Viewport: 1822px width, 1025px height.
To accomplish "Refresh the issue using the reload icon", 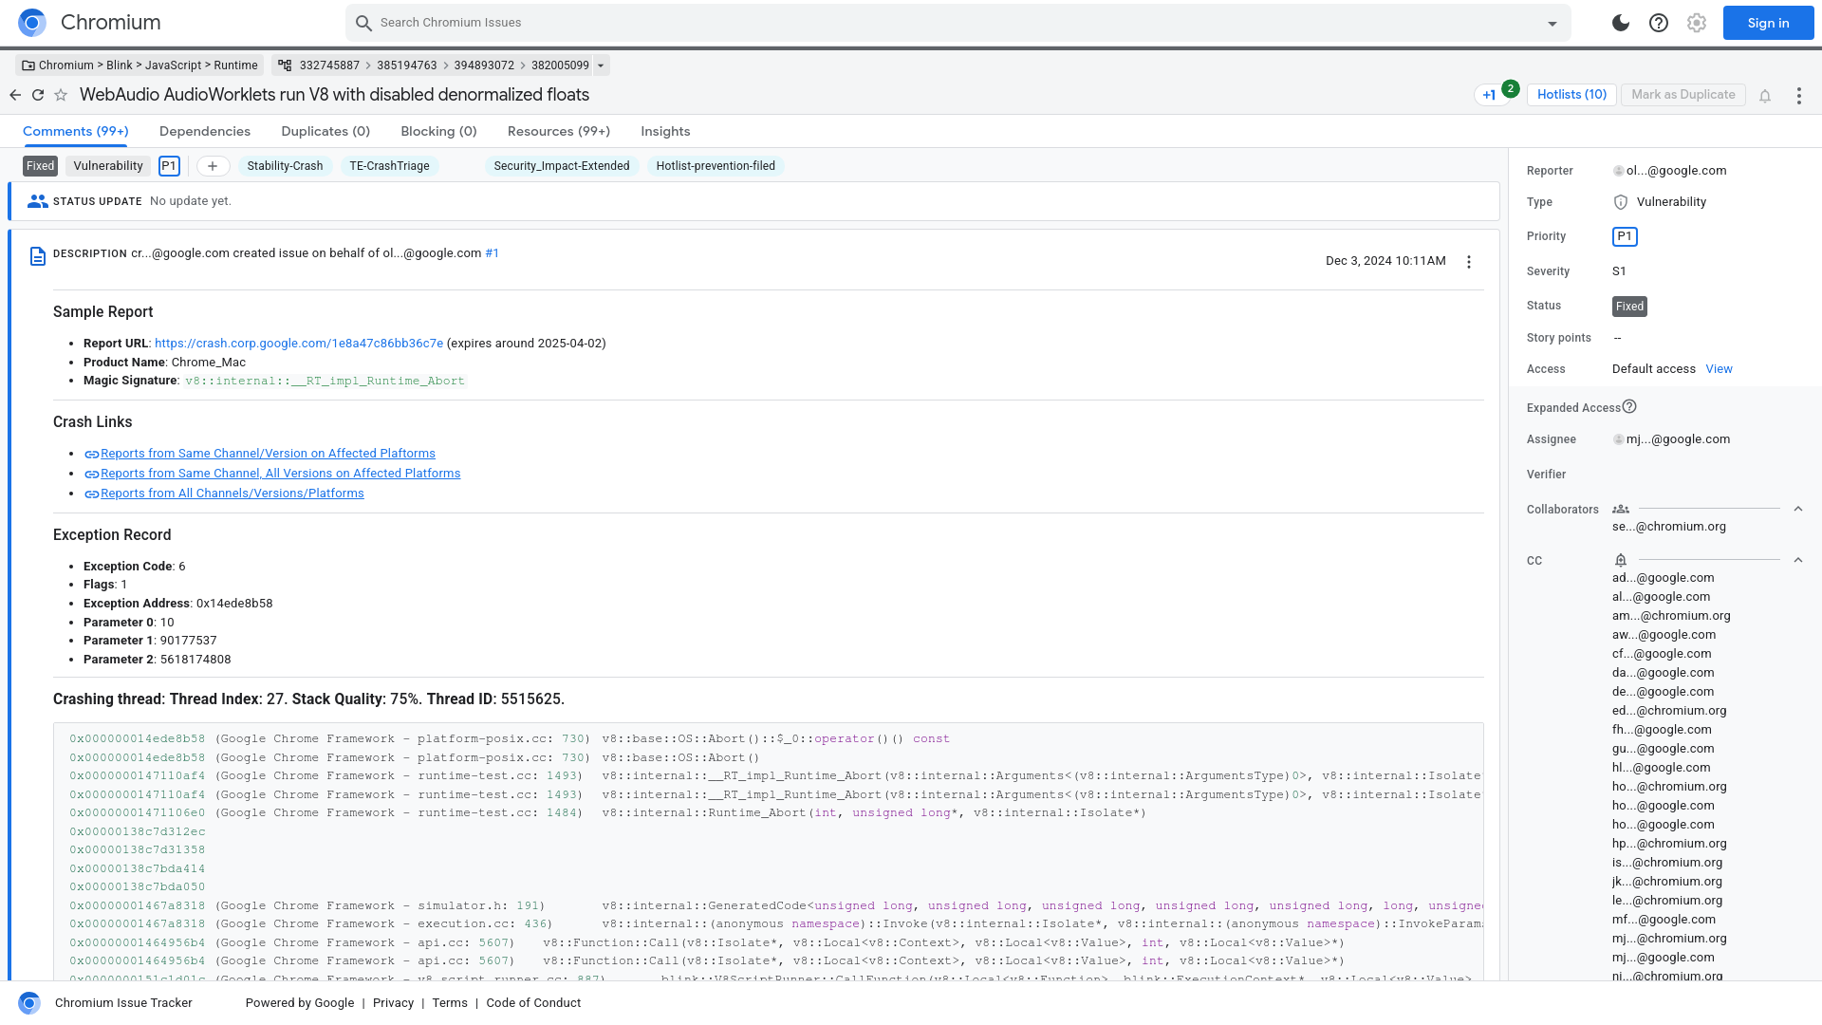I will (x=38, y=95).
